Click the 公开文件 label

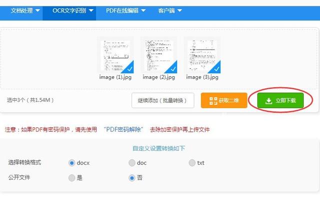pyautogui.click(x=19, y=177)
